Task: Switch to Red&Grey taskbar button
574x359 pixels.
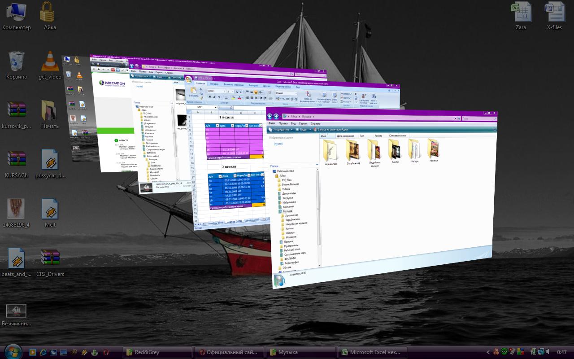Action: pos(157,352)
